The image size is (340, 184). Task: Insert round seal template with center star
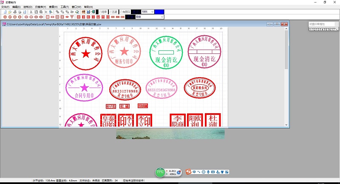coord(5,17)
